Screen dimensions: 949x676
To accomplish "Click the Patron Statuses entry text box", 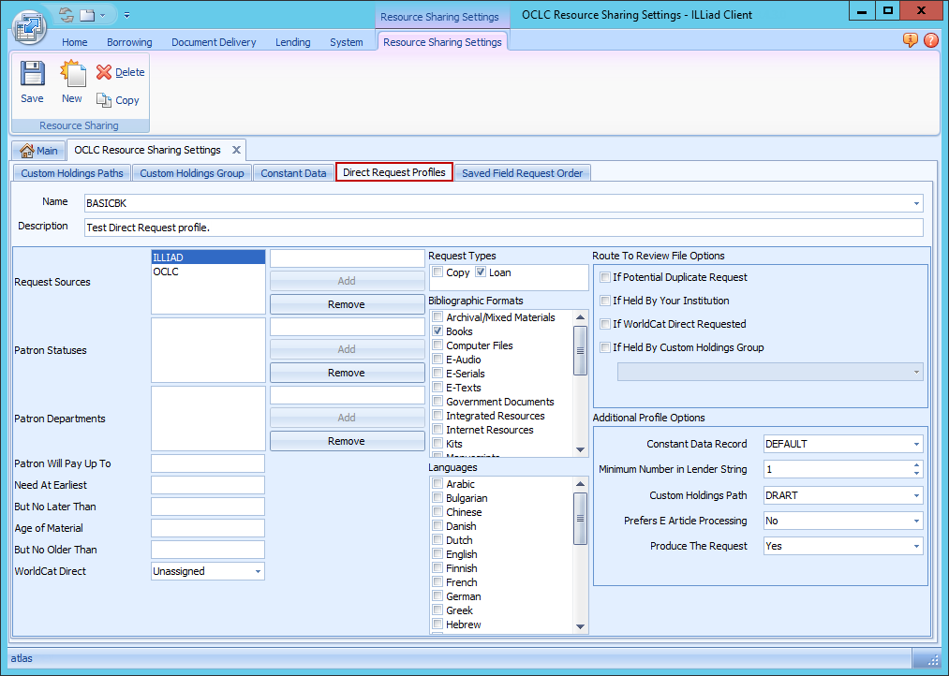I will (x=347, y=327).
